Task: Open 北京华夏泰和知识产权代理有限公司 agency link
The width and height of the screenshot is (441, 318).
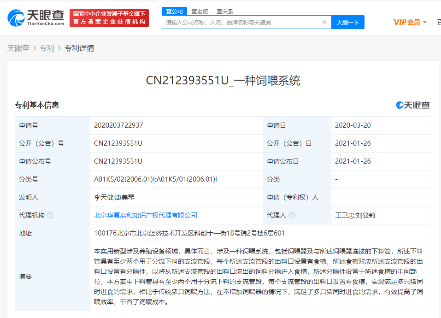Action: click(x=146, y=215)
